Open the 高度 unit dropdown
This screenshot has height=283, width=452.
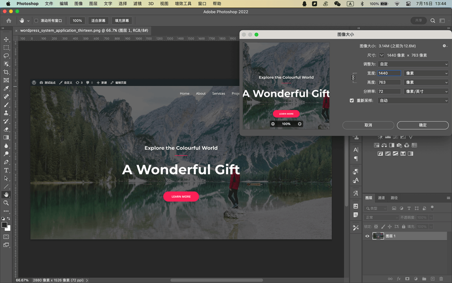426,82
